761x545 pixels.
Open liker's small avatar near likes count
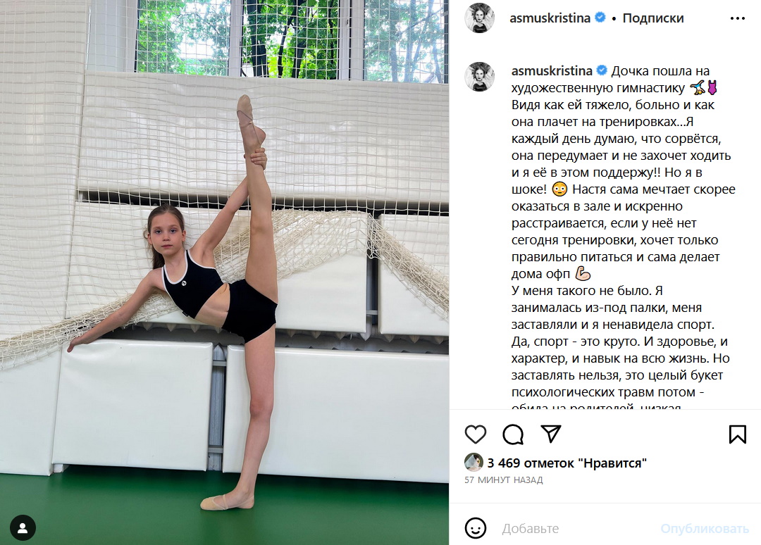[474, 463]
